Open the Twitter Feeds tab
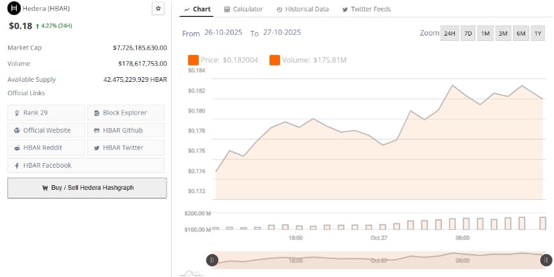 pyautogui.click(x=366, y=9)
